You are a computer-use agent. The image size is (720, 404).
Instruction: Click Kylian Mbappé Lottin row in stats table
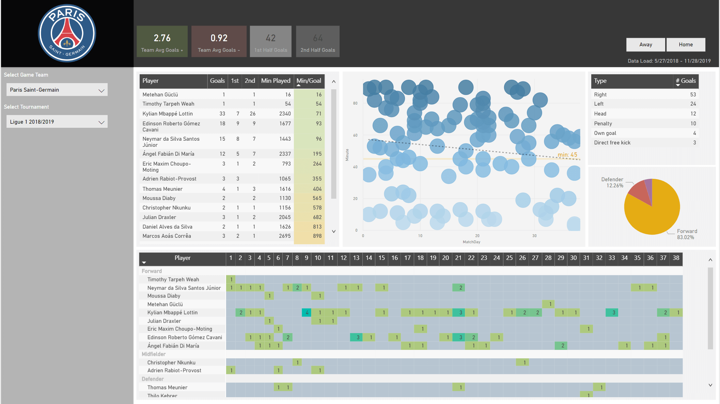point(232,114)
